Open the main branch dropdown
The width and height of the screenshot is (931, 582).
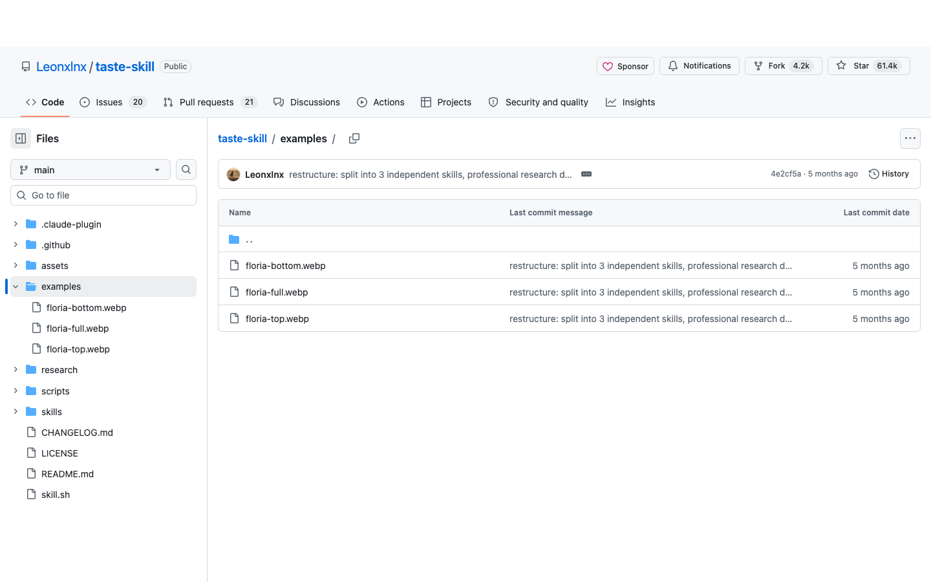(x=91, y=169)
